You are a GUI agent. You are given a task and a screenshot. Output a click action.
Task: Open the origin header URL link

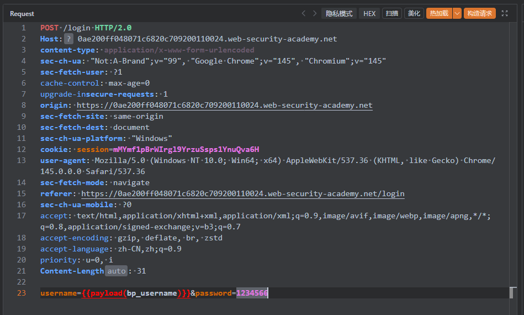click(224, 106)
